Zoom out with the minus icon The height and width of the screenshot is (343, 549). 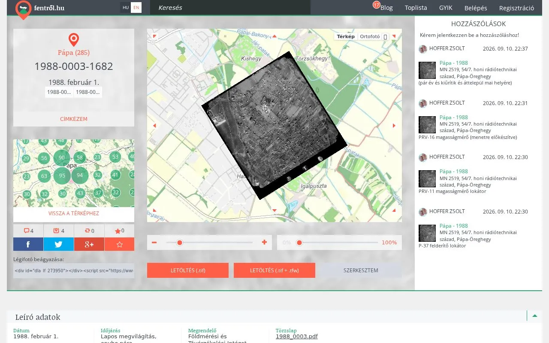(x=154, y=243)
